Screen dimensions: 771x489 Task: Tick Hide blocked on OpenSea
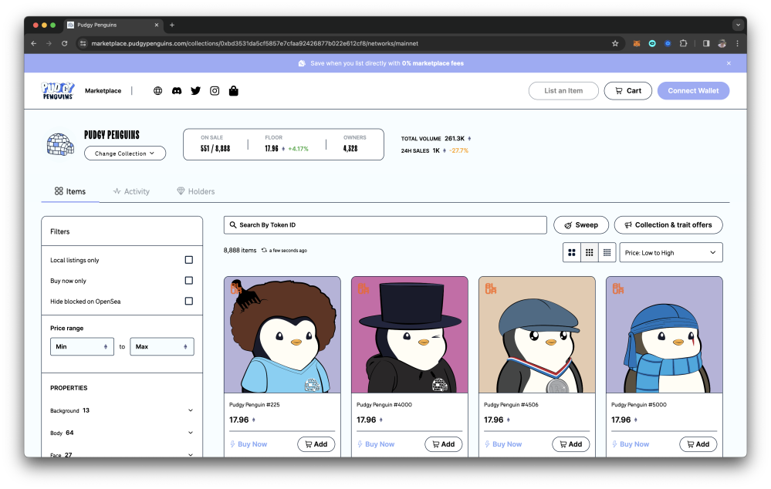pyautogui.click(x=189, y=302)
